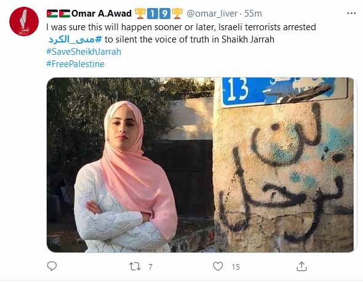This screenshot has height=282, width=363.
Task: Open Omar A.Awad's red profile avatar
Action: tap(24, 22)
